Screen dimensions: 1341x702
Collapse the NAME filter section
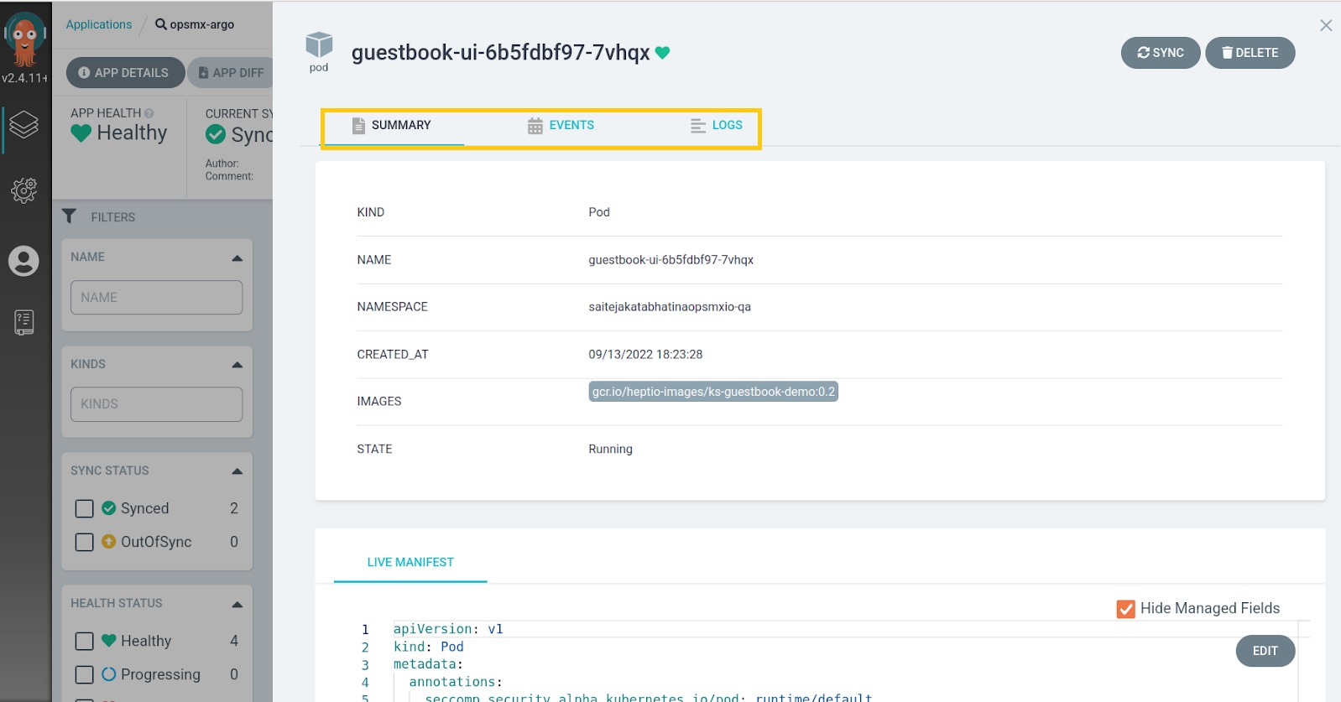[x=237, y=257]
